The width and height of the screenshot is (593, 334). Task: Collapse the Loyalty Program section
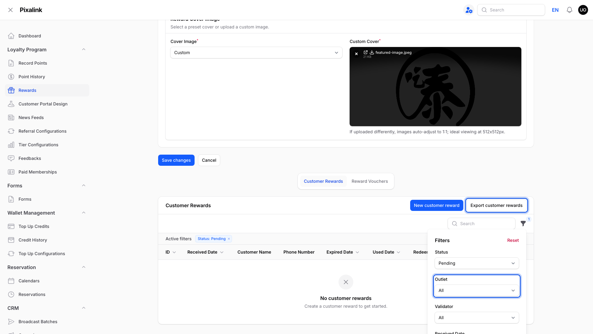pos(84,49)
